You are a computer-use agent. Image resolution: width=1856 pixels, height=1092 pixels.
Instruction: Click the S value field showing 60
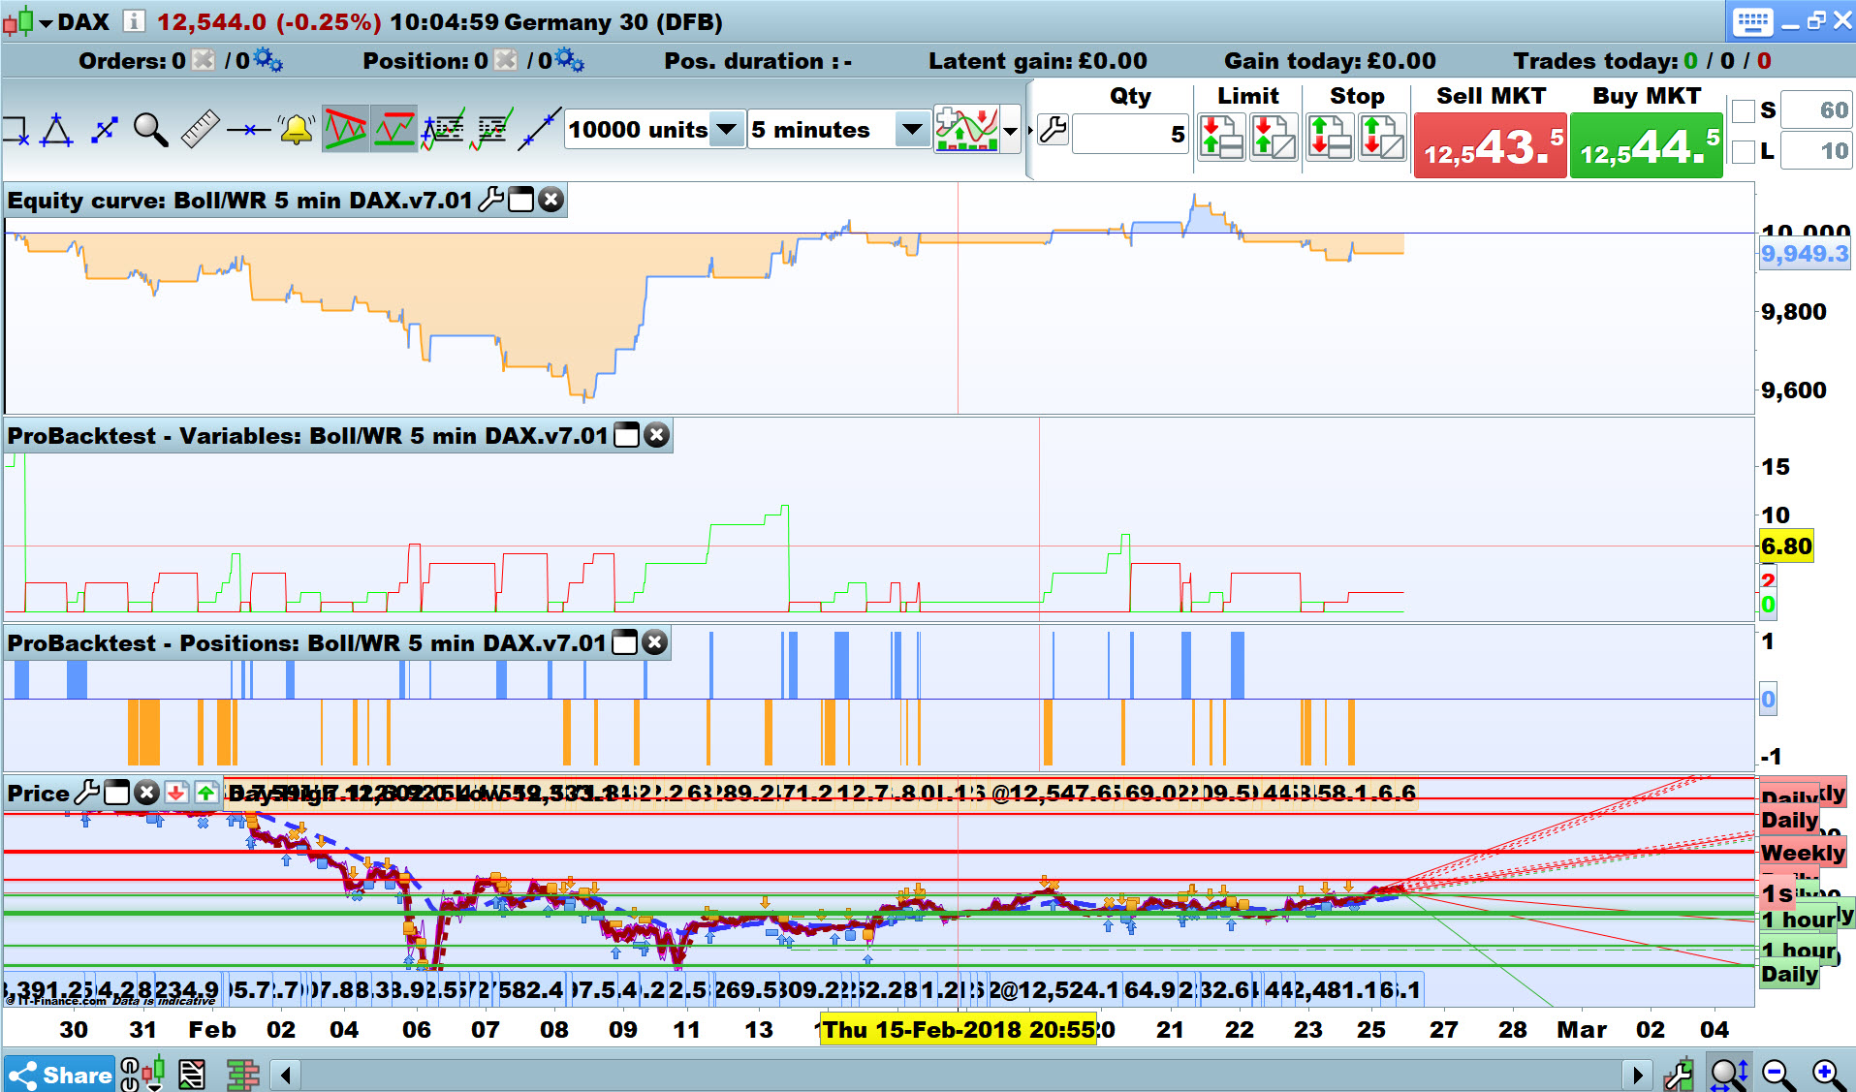(x=1816, y=110)
